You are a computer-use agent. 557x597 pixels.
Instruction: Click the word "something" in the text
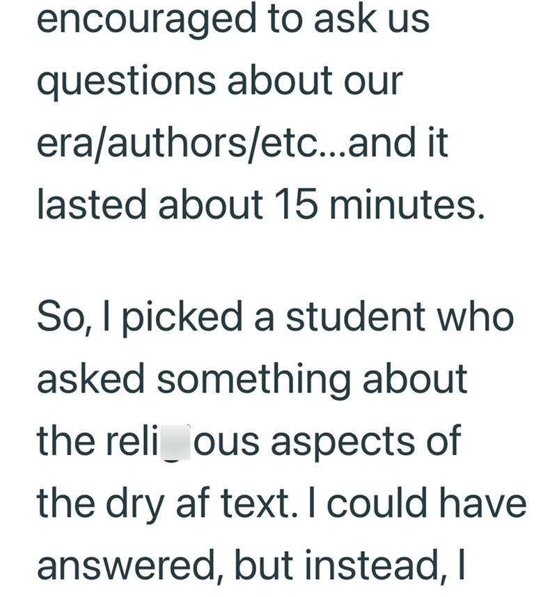[253, 380]
